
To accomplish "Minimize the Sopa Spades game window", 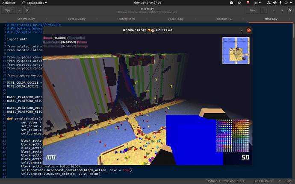I will click(242, 30).
